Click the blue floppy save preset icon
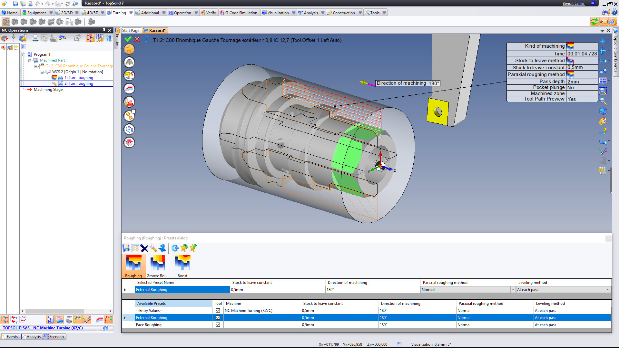This screenshot has width=619, height=348. (126, 248)
